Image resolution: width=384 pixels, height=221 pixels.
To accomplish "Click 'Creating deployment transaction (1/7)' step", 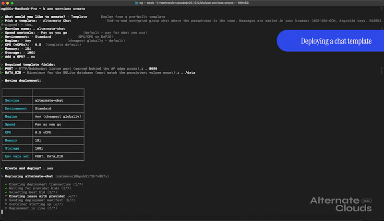I will tap(46, 185).
